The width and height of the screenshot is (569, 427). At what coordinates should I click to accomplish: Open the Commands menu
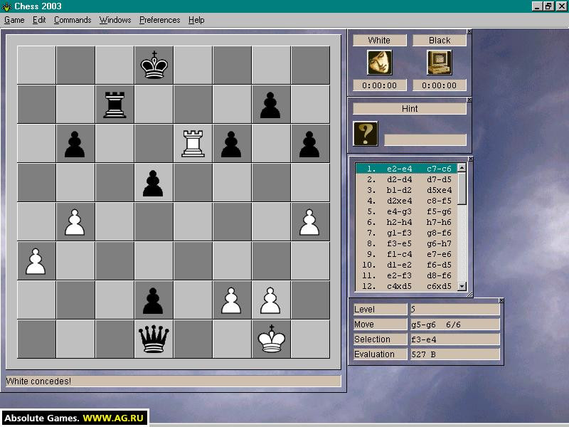coord(73,20)
